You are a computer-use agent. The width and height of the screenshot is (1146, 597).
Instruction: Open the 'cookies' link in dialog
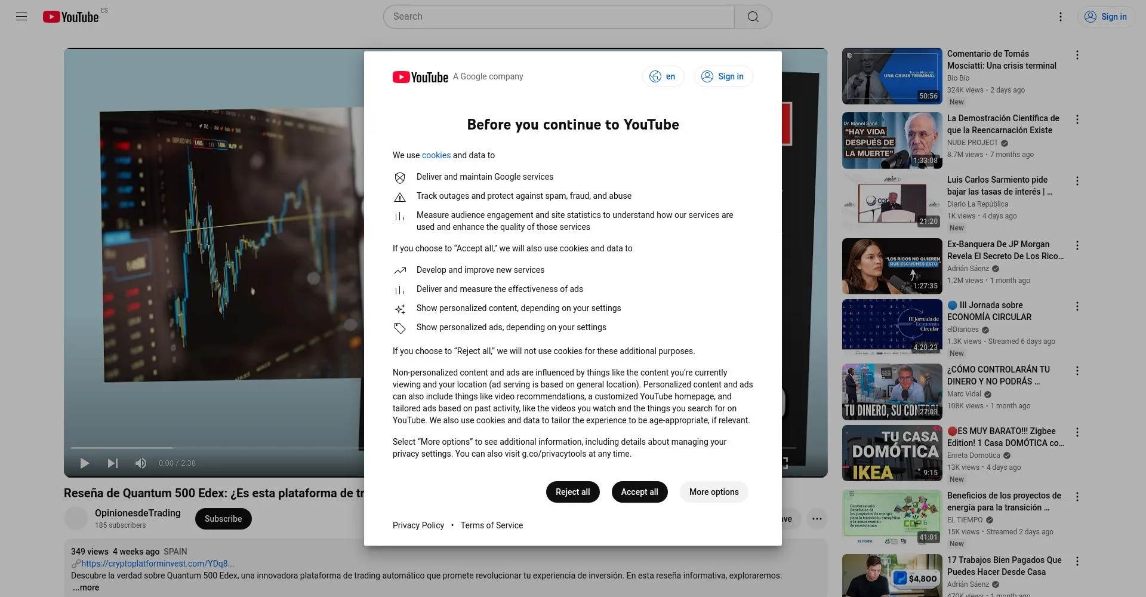click(x=436, y=155)
